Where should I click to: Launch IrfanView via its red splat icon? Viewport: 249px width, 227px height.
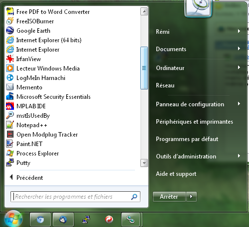click(x=10, y=59)
